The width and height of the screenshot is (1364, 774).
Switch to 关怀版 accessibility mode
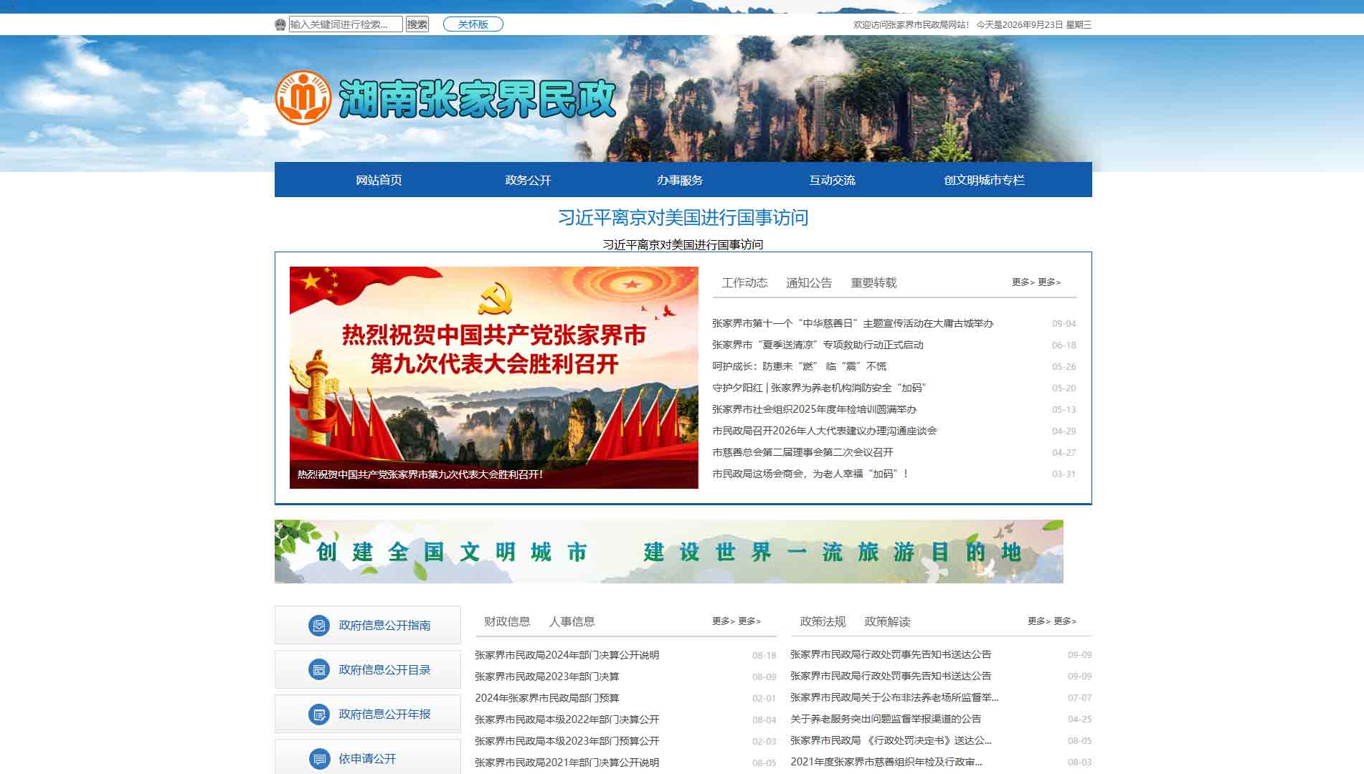click(x=473, y=24)
